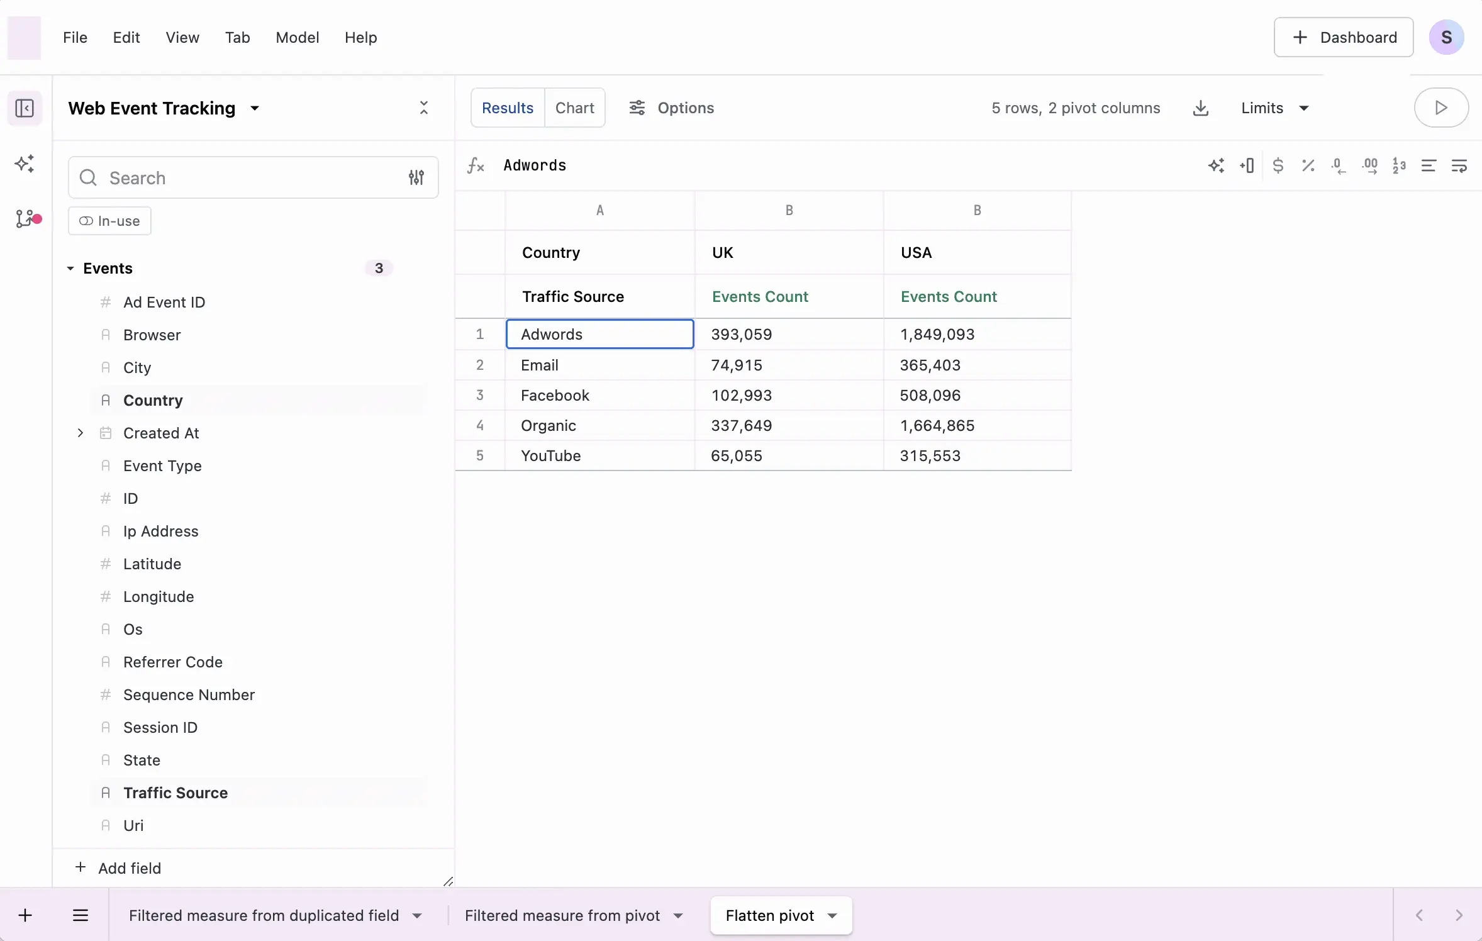Open the Limits dropdown
1482x941 pixels.
coord(1274,108)
